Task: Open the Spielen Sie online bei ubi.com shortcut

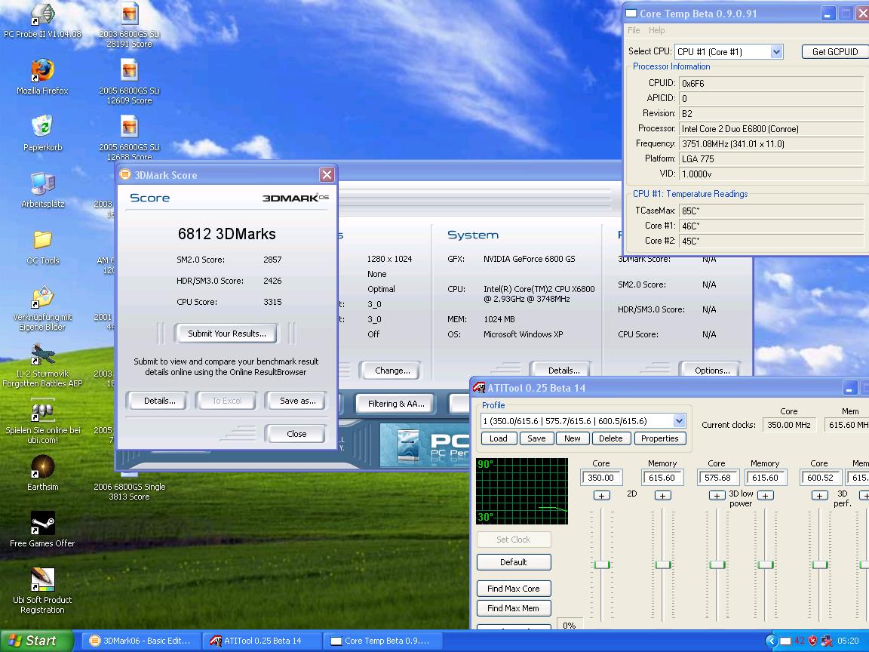Action: (x=42, y=423)
